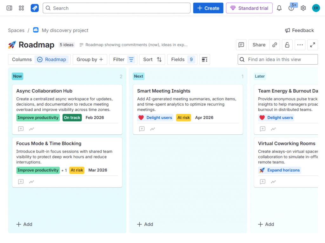The width and height of the screenshot is (325, 243).
Task: Click the project icon in breadcrumb
Action: pos(36,30)
